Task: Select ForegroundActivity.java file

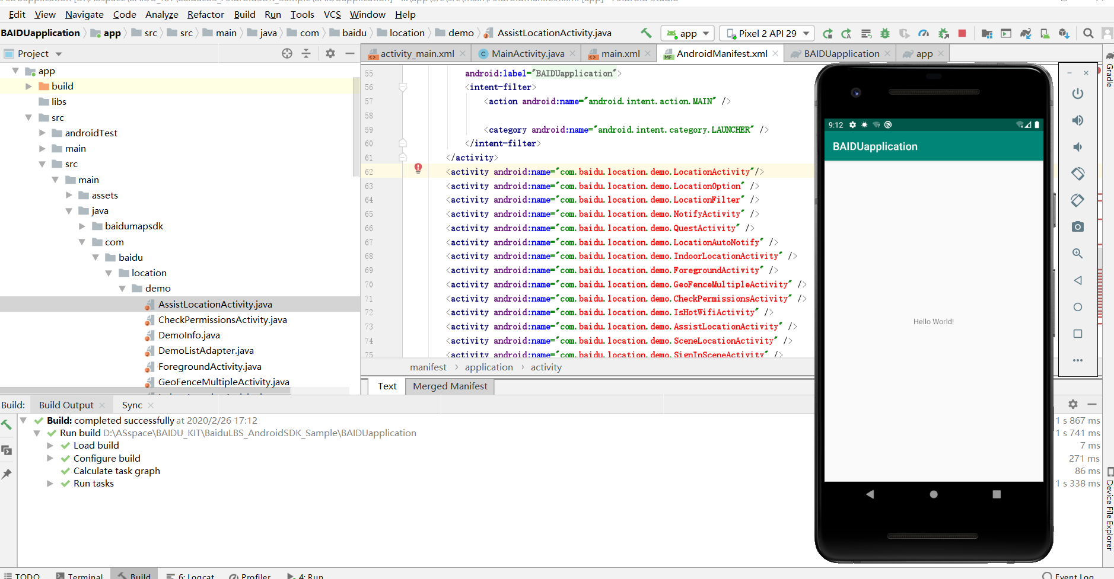Action: 209,367
